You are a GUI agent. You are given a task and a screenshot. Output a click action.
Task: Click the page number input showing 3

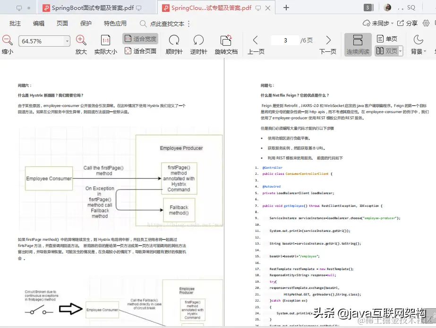tap(285, 40)
